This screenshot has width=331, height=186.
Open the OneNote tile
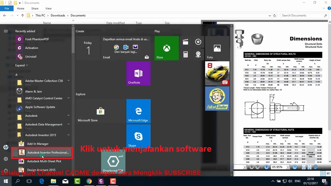pos(138,73)
